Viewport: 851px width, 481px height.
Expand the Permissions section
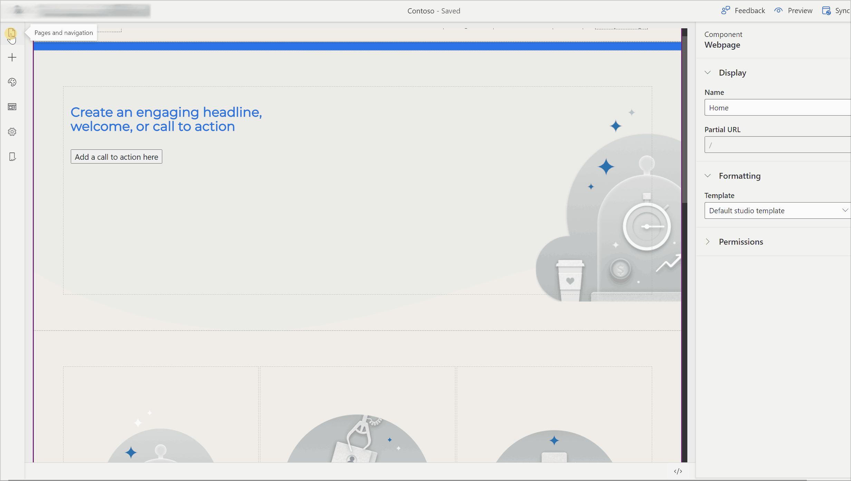708,242
